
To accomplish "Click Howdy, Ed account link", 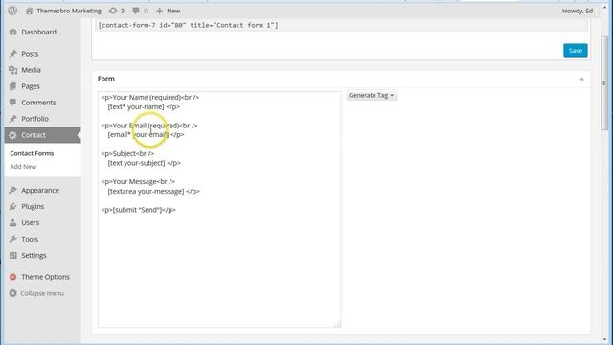I will coord(578,11).
